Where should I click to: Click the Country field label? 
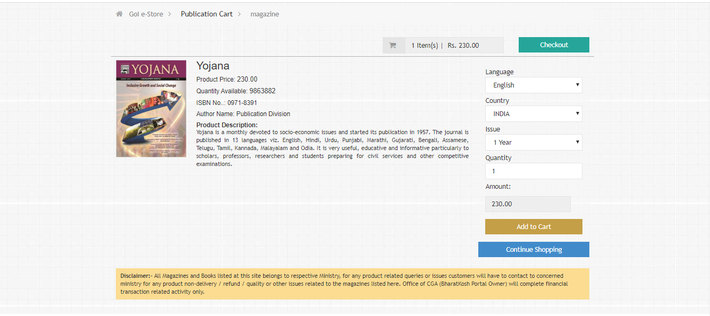497,101
